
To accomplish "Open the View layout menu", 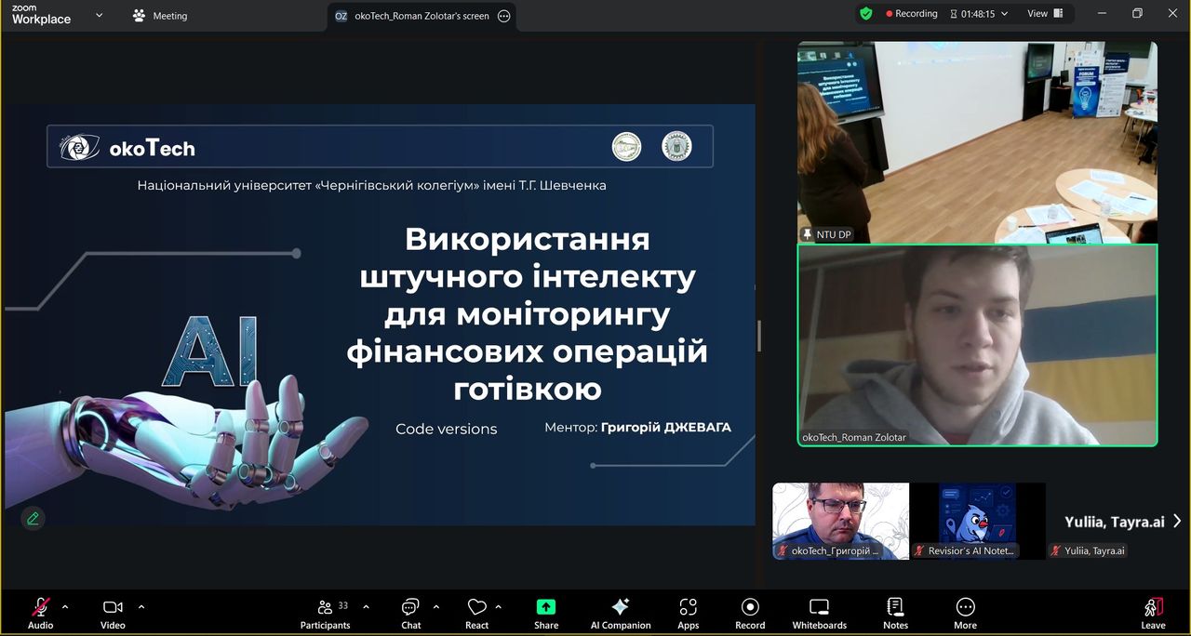I will [1044, 14].
